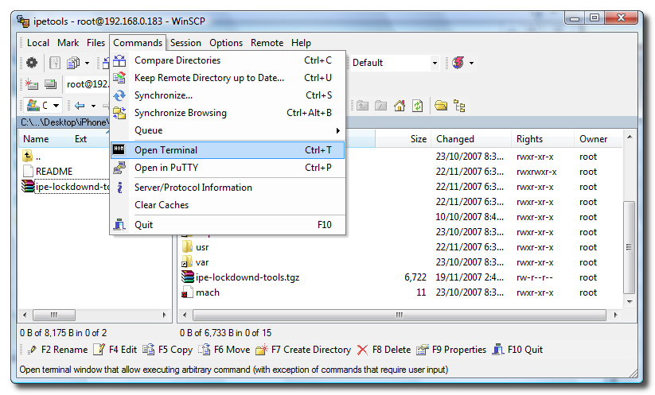Click F7 Create Directory button
This screenshot has width=655, height=395.
(x=304, y=350)
